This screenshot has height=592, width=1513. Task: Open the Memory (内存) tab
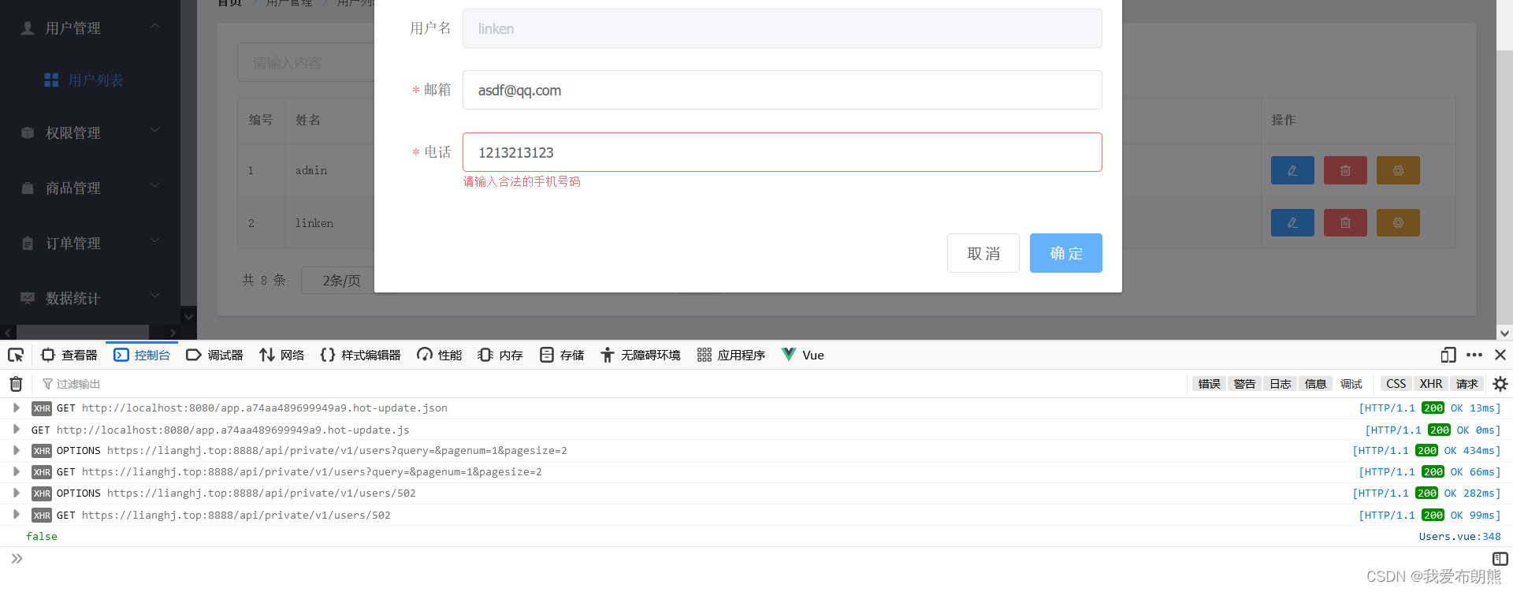pos(500,355)
